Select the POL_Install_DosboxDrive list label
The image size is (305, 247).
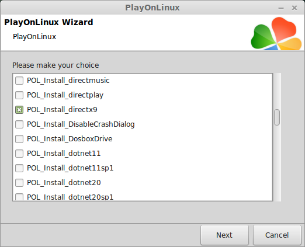[70, 139]
